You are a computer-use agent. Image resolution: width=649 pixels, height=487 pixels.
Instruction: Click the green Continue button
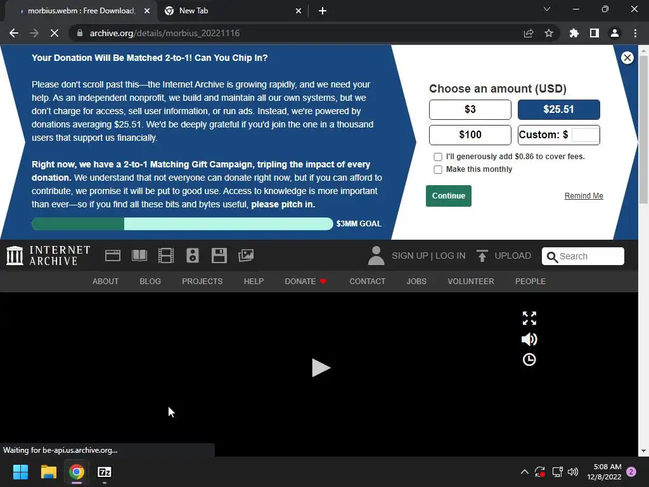[448, 196]
